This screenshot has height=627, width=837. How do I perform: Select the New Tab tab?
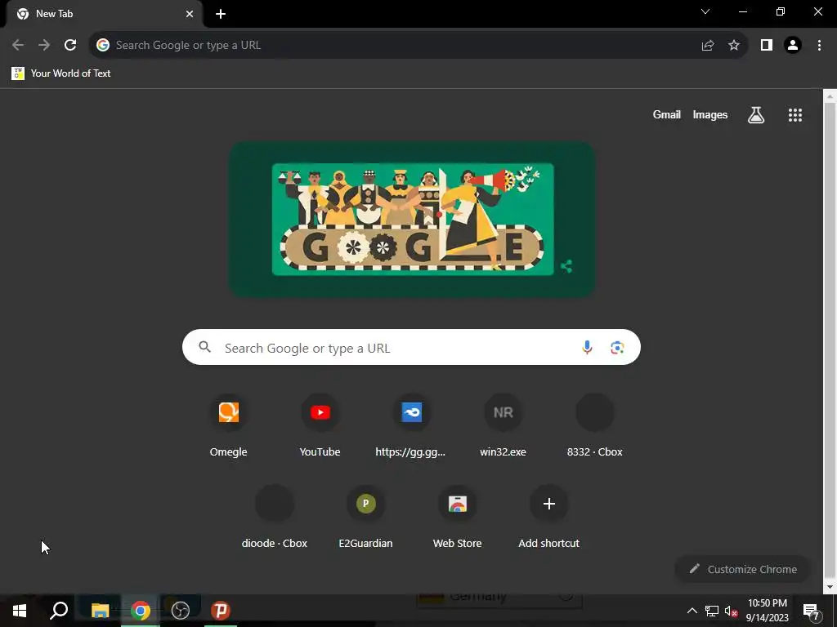[105, 14]
